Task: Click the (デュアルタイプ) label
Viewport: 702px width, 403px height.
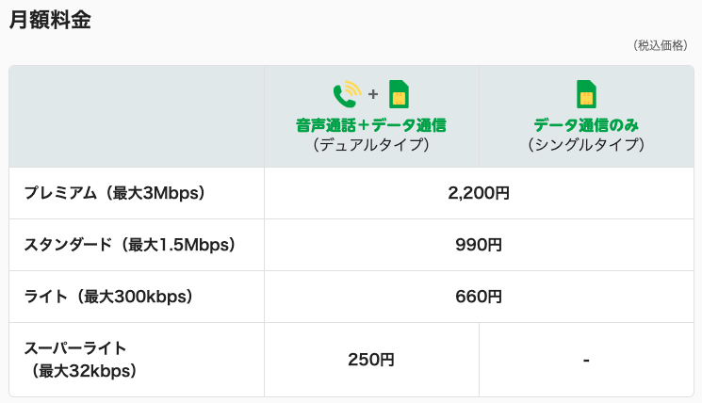Action: pos(371,145)
